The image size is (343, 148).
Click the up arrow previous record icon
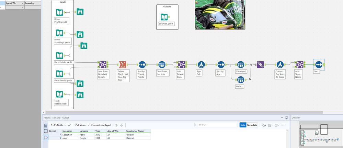(116, 125)
